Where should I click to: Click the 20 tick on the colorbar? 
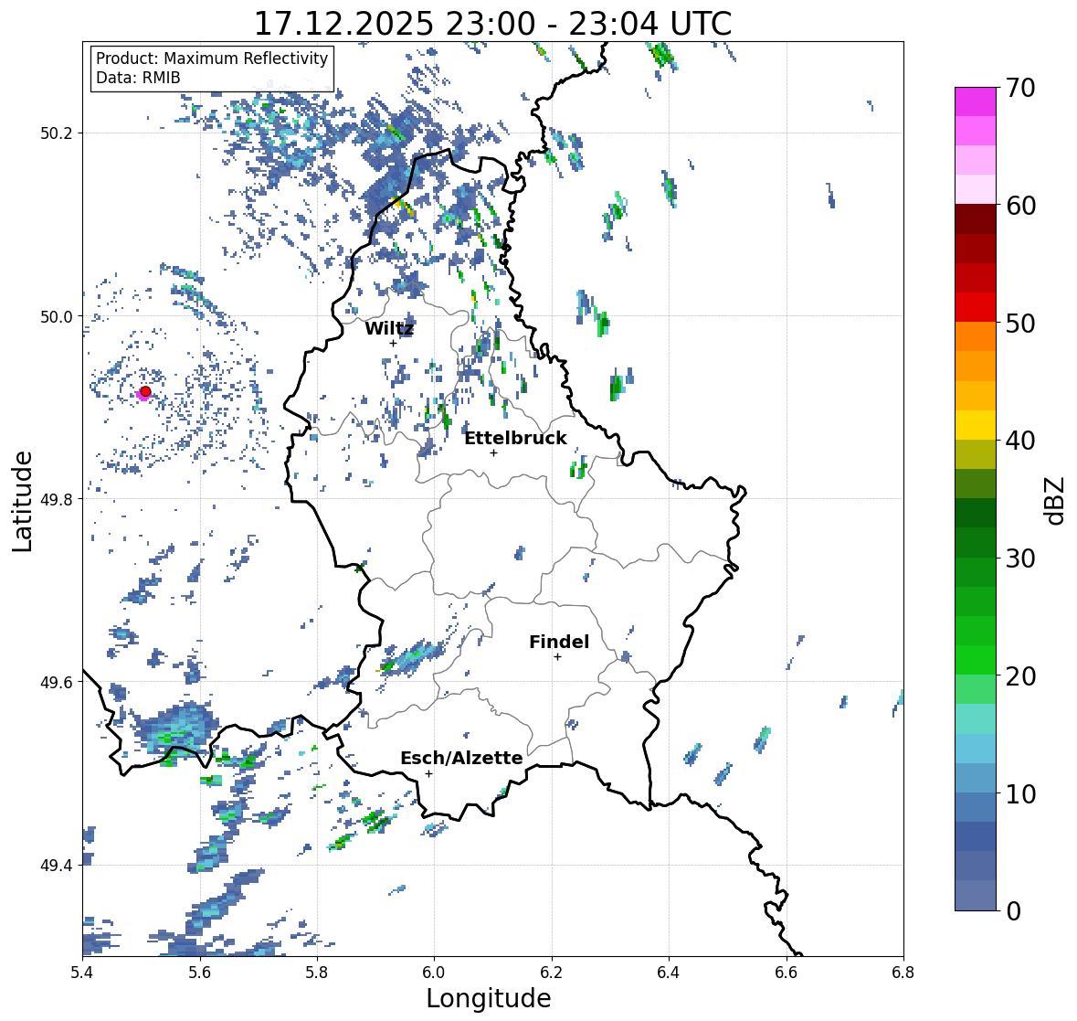click(x=1020, y=675)
